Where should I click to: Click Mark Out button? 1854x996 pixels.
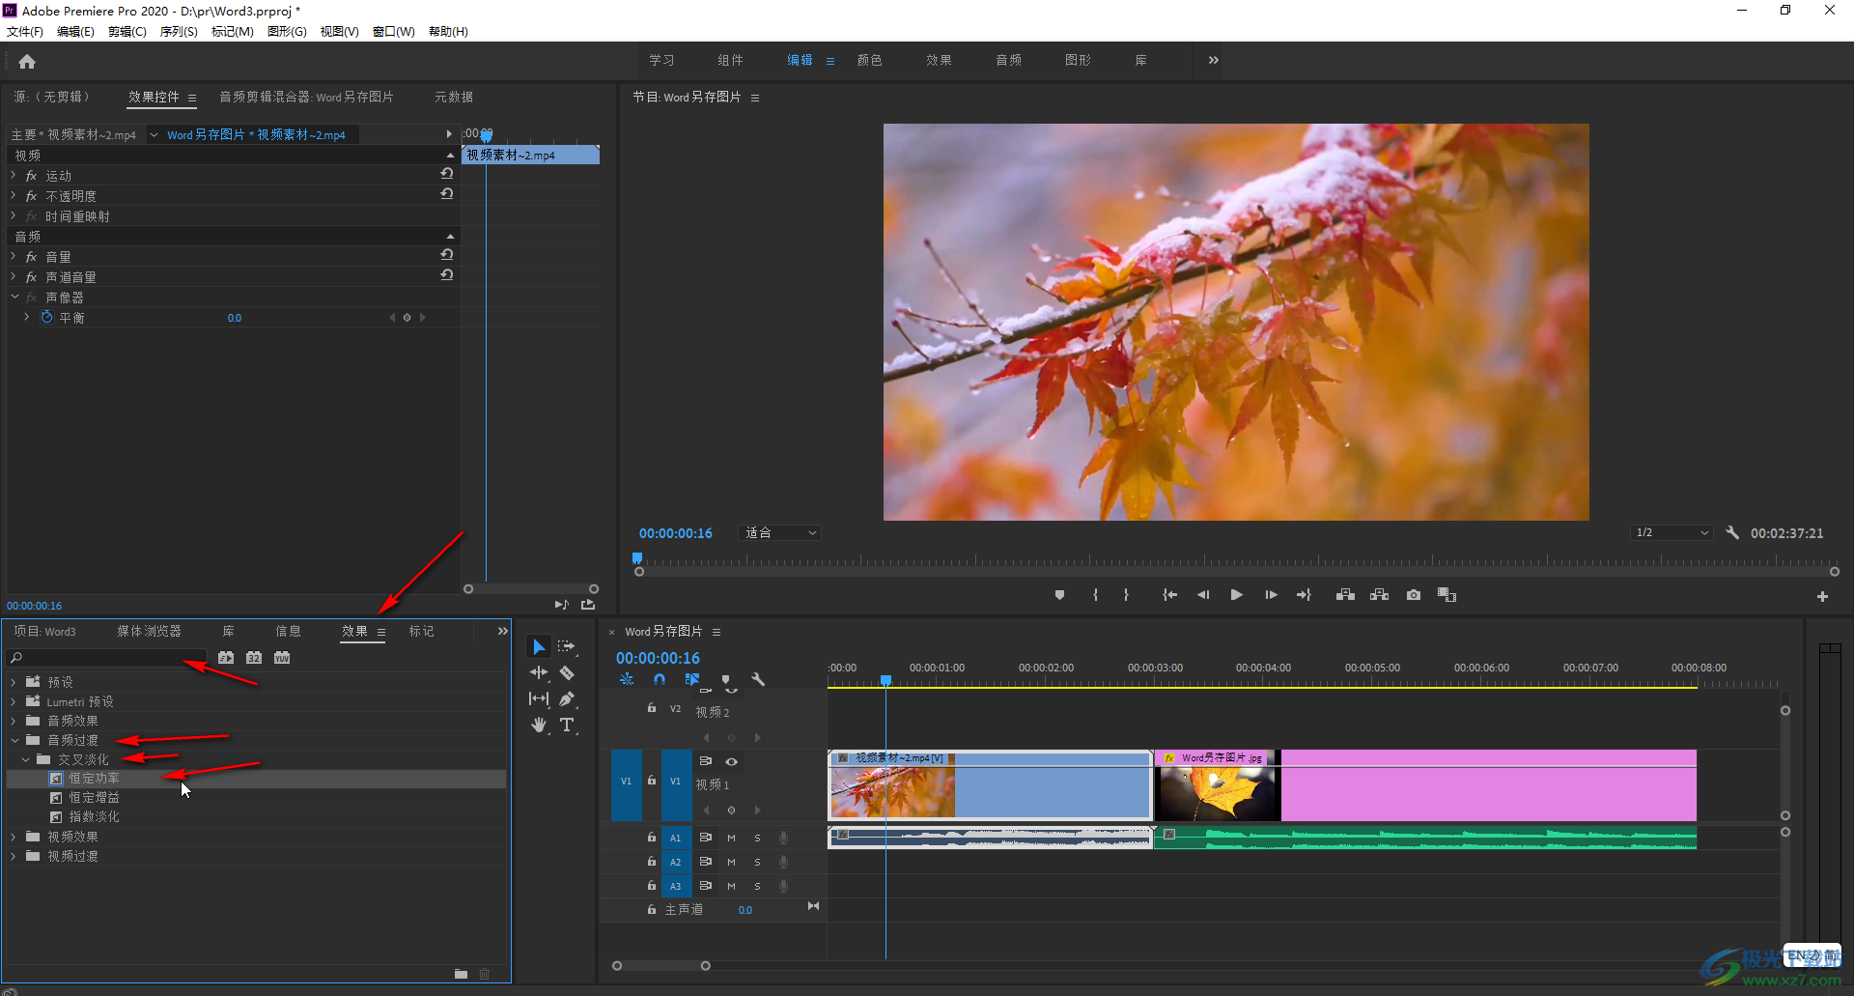tap(1126, 595)
